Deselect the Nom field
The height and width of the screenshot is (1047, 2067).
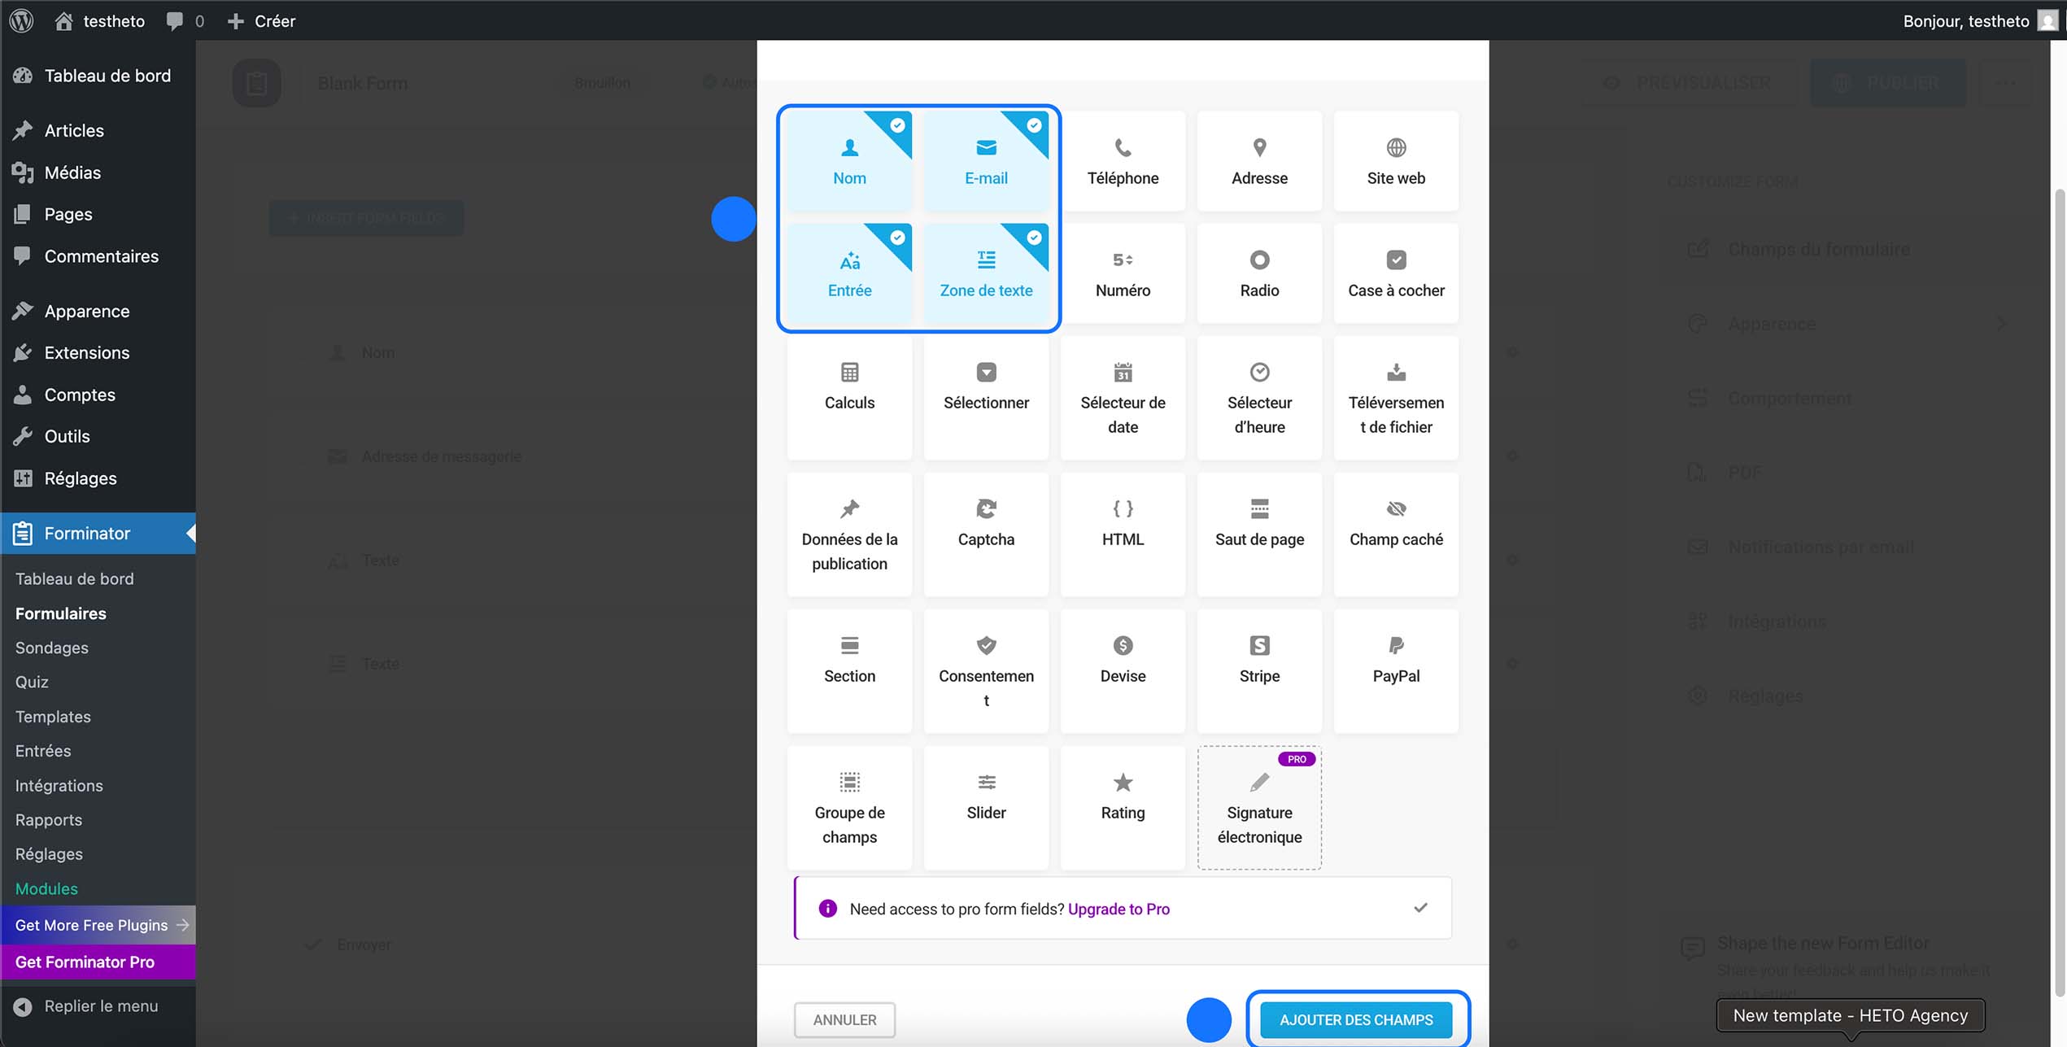pos(849,159)
